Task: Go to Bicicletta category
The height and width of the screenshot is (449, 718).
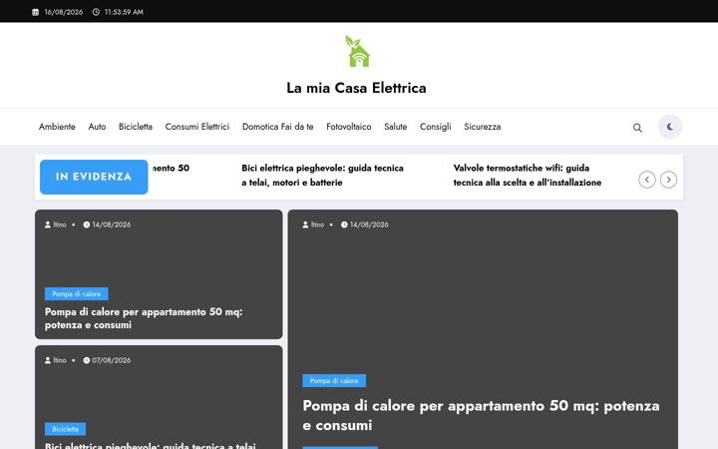Action: (x=135, y=127)
